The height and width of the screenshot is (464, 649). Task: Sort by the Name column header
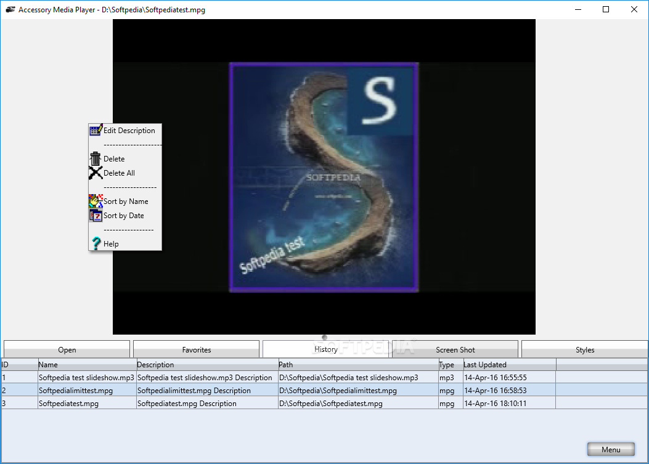[87, 365]
